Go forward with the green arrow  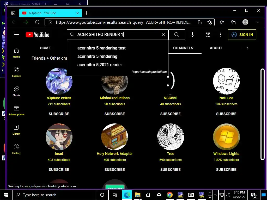(x=26, y=22)
